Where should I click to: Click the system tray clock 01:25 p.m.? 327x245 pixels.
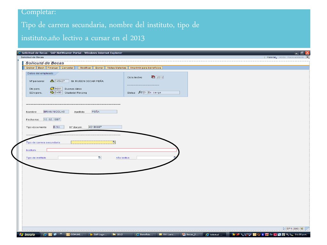pos(301,234)
